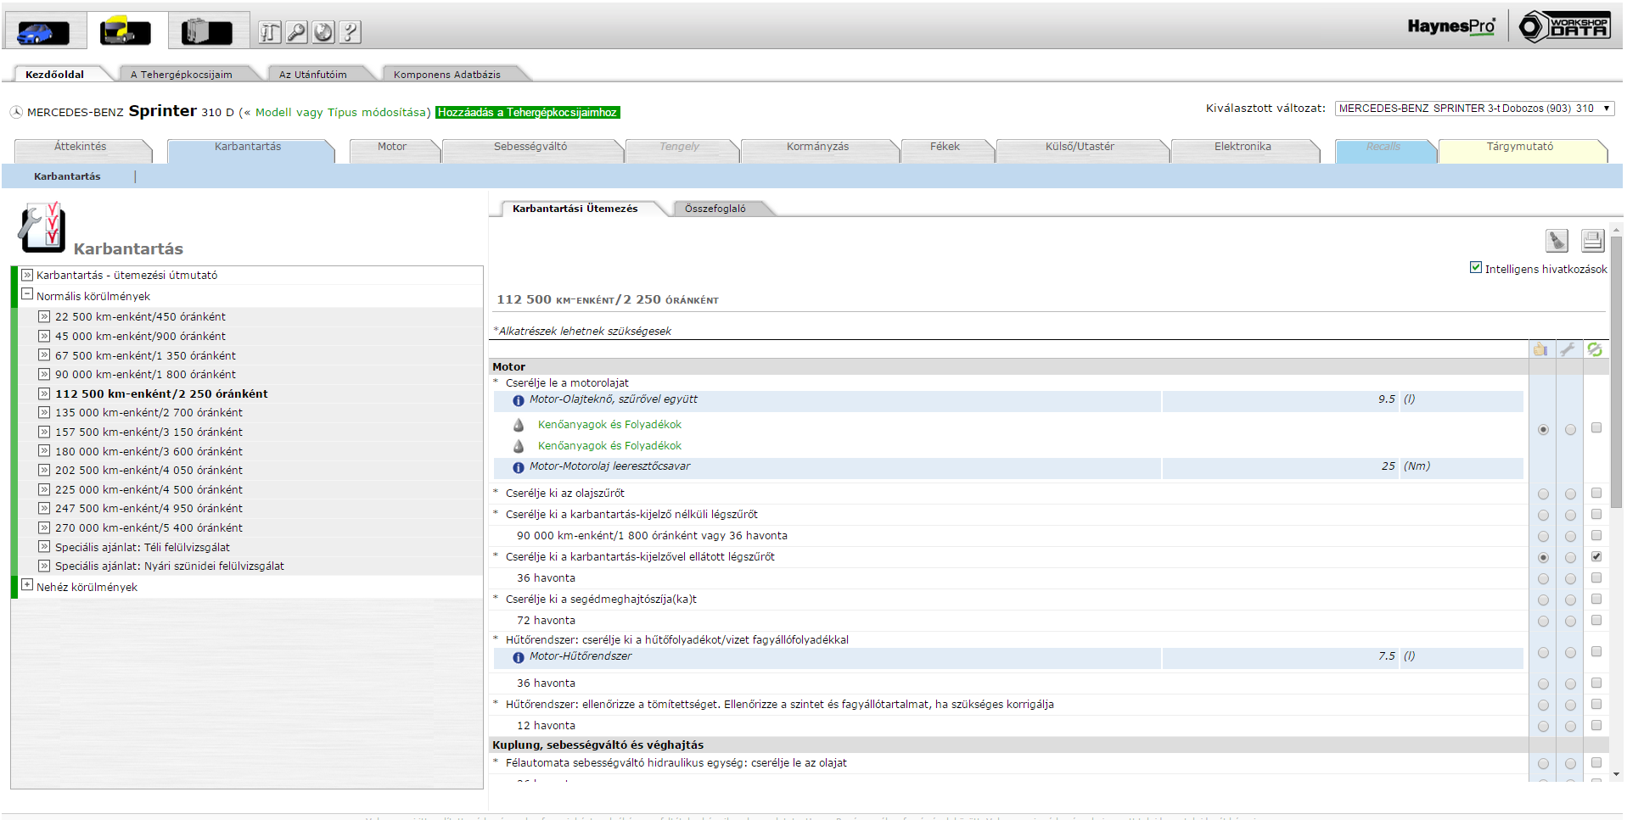Uncheck checkbox for karbantartás-kijelzővel ellátott légszűrőt
The image size is (1627, 820).
[x=1596, y=557]
